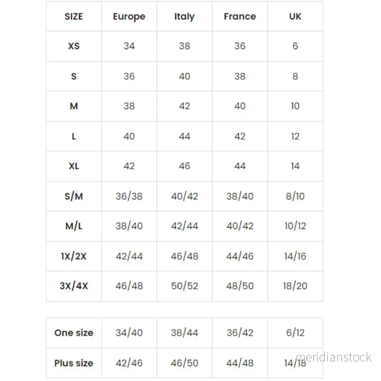Click the 3X/4X size row label
Image resolution: width=381 pixels, height=381 pixels.
[x=74, y=286]
